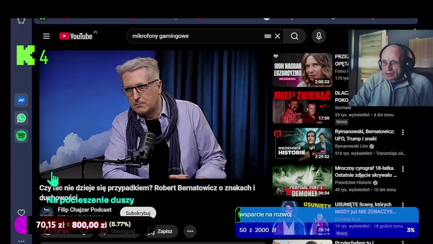Open Spotify in the browser sidebar
Image resolution: width=433 pixels, height=244 pixels.
point(21,136)
